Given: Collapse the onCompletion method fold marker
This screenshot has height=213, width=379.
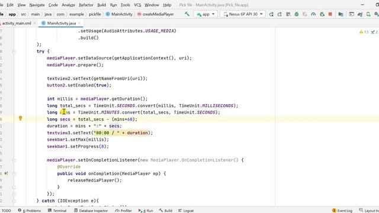Looking at the screenshot, I should 14,173.
